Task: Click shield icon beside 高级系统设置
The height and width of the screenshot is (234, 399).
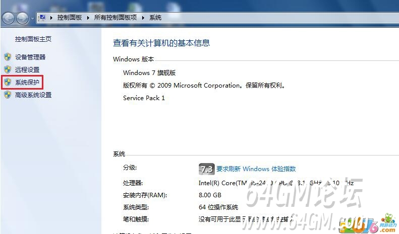Action: click(8, 95)
